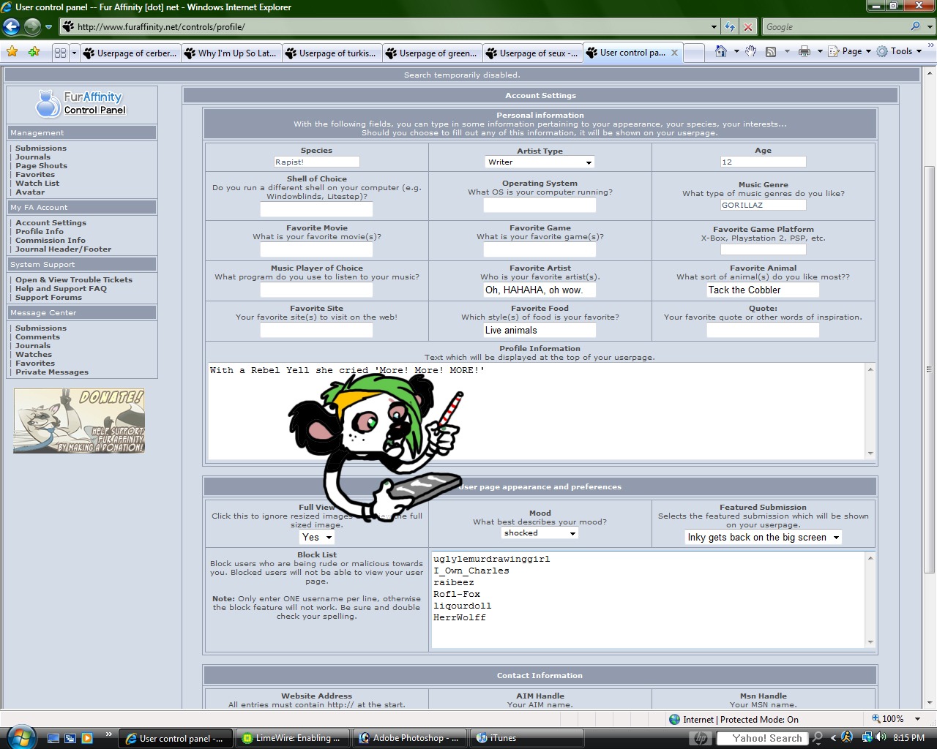Viewport: 937px width, 749px height.
Task: Refresh the page using the address bar icon
Action: click(x=730, y=27)
